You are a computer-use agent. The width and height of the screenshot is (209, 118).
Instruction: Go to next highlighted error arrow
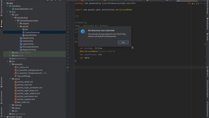click(x=204, y=4)
